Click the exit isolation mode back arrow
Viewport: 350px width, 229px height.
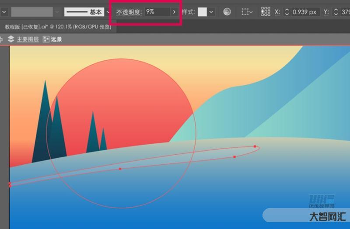[1, 40]
